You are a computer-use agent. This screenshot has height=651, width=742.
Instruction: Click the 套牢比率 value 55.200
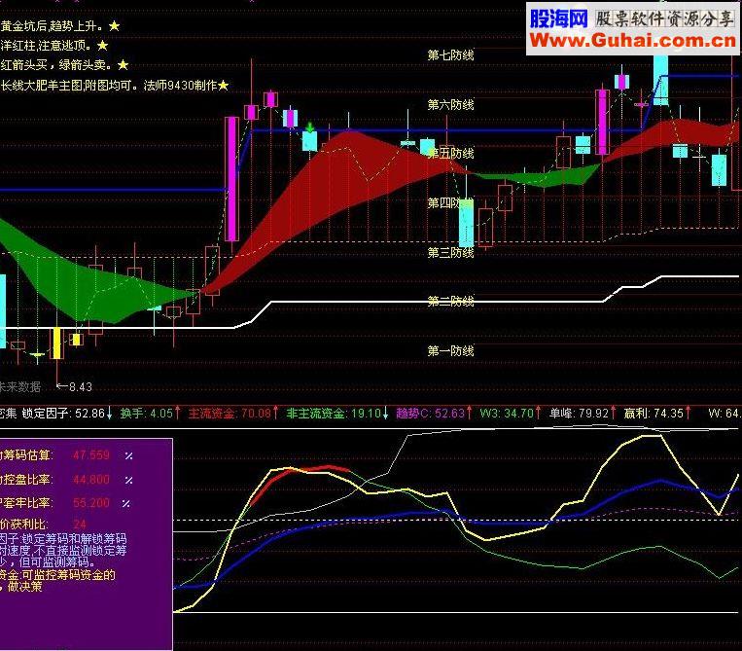click(90, 503)
